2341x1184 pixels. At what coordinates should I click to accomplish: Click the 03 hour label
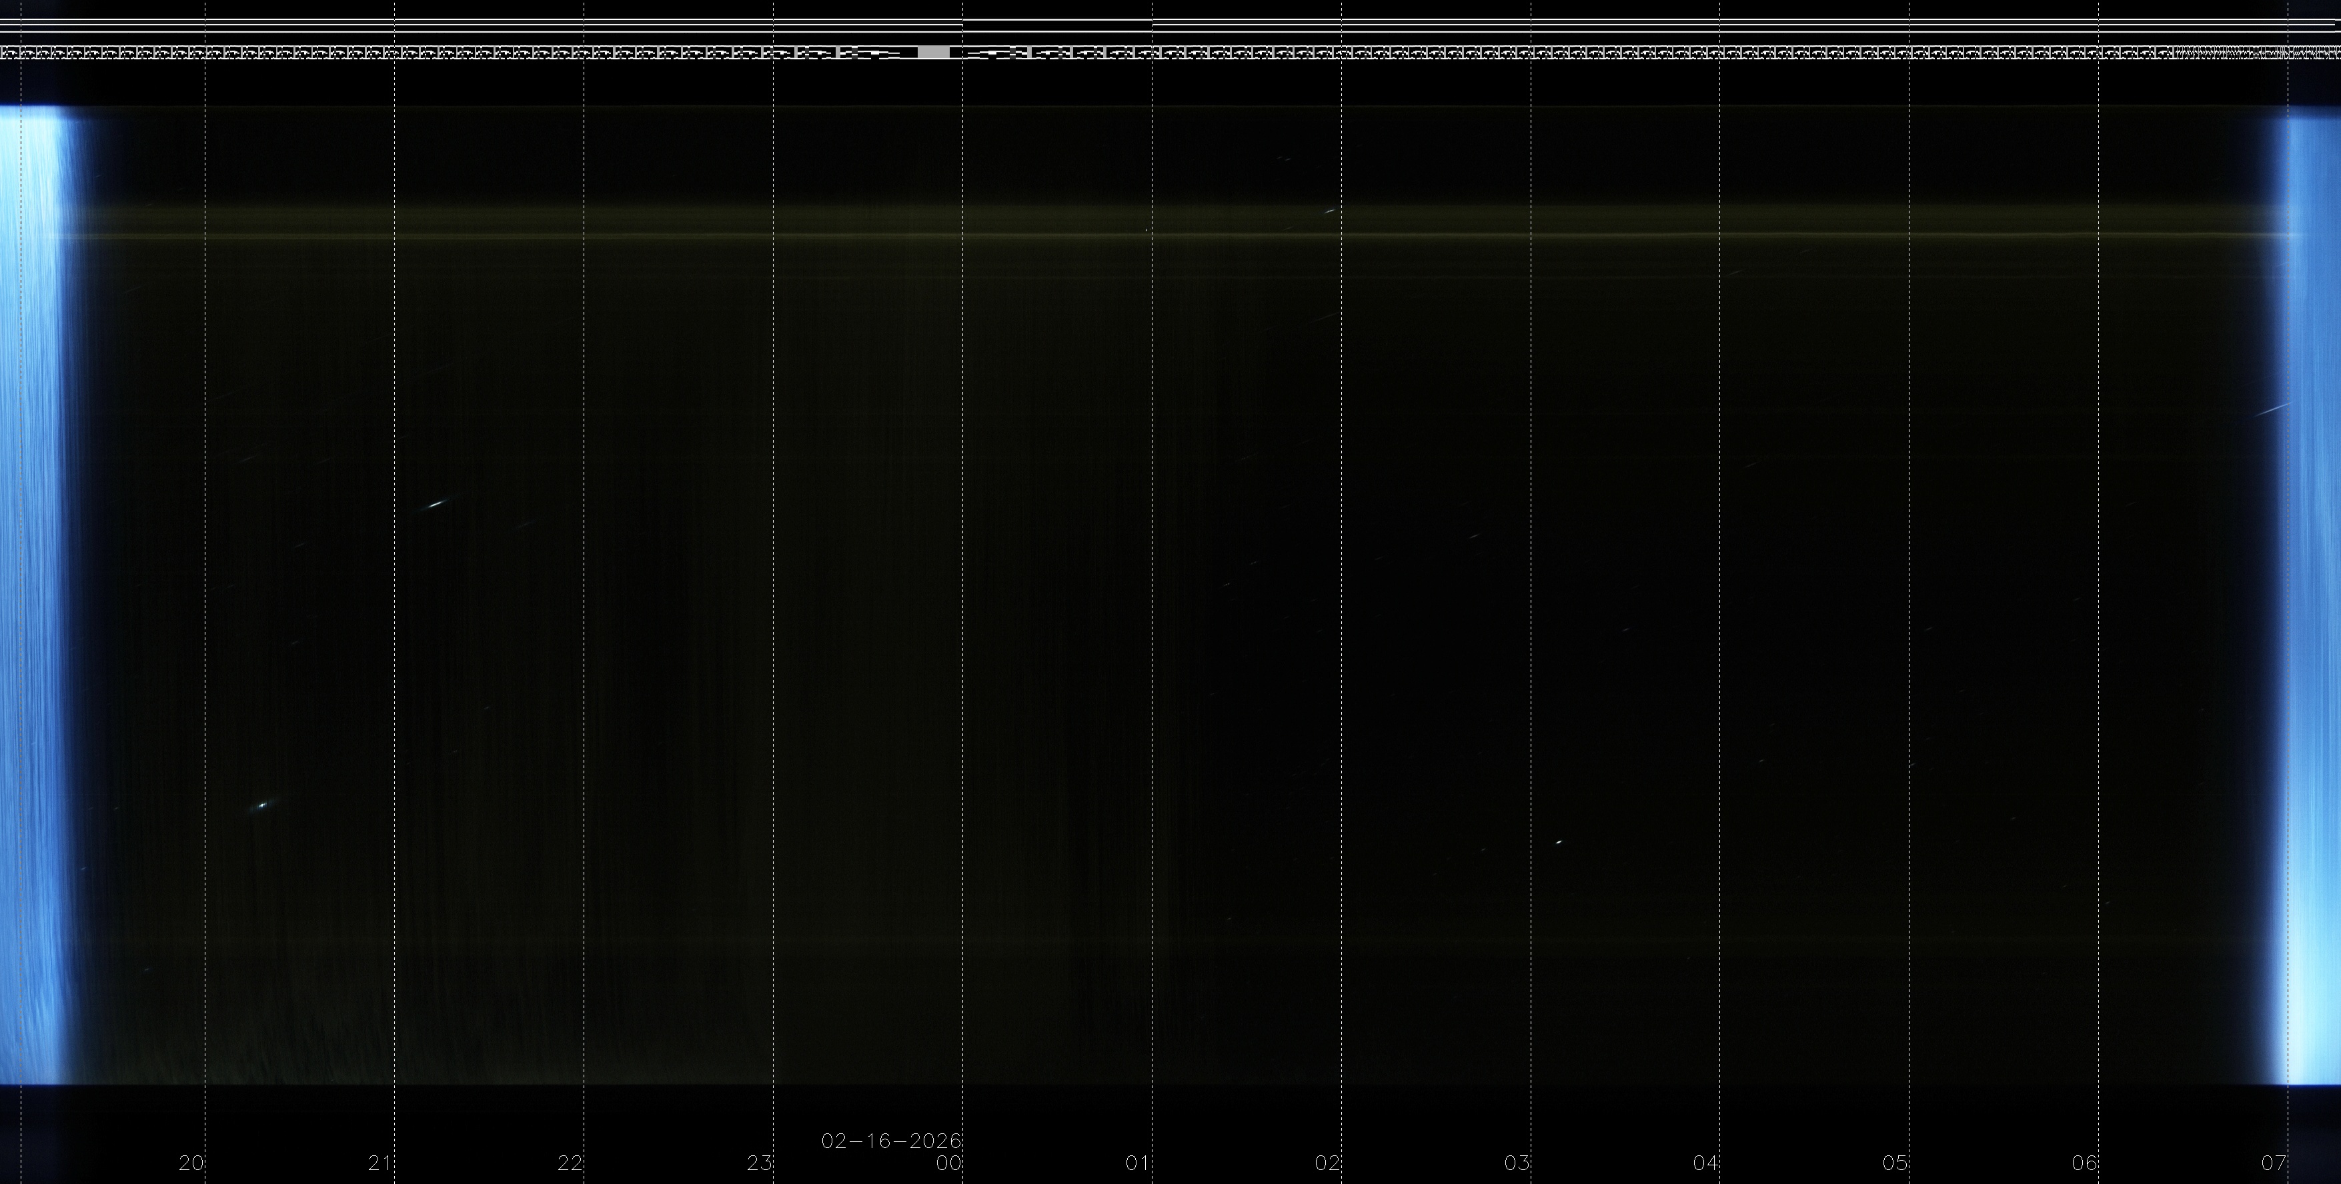1517,1163
